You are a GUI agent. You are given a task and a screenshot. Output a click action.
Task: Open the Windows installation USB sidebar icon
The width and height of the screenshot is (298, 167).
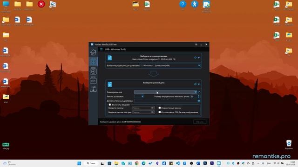[93, 71]
